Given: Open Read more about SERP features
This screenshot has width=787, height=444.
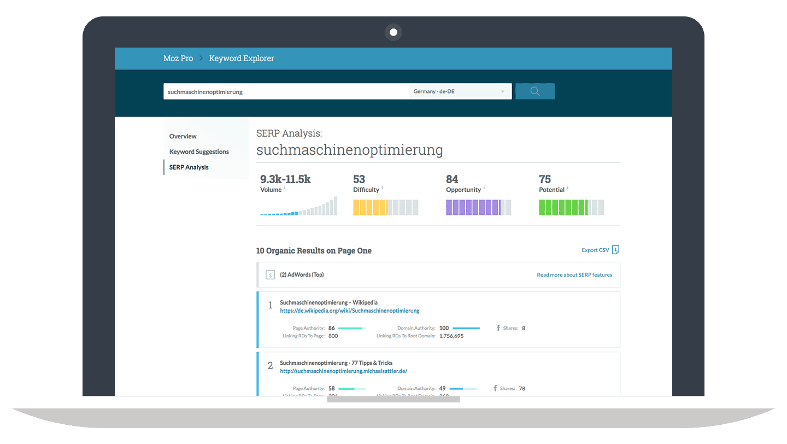Looking at the screenshot, I should [574, 274].
